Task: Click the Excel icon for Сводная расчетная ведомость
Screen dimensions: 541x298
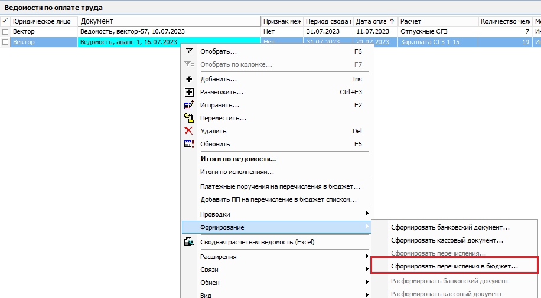Action: click(189, 242)
